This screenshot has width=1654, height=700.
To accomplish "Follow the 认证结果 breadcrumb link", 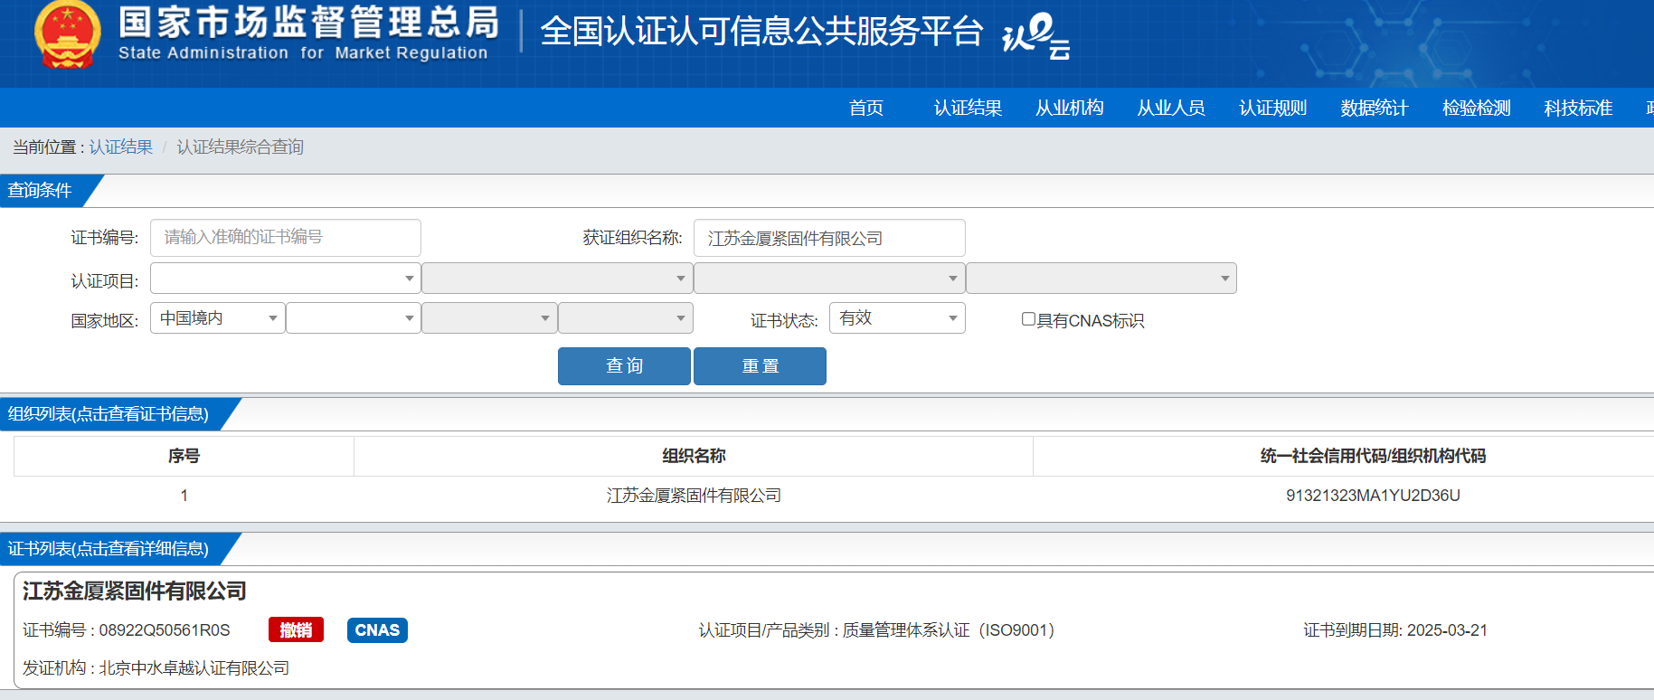I will pos(121,147).
